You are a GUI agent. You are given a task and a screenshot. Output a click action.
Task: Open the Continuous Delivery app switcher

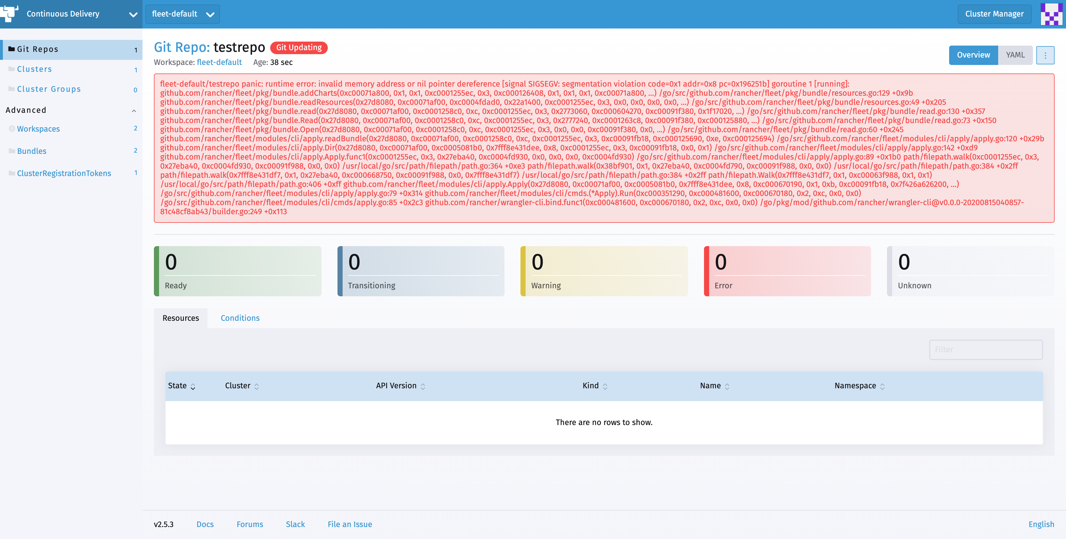[x=133, y=15]
